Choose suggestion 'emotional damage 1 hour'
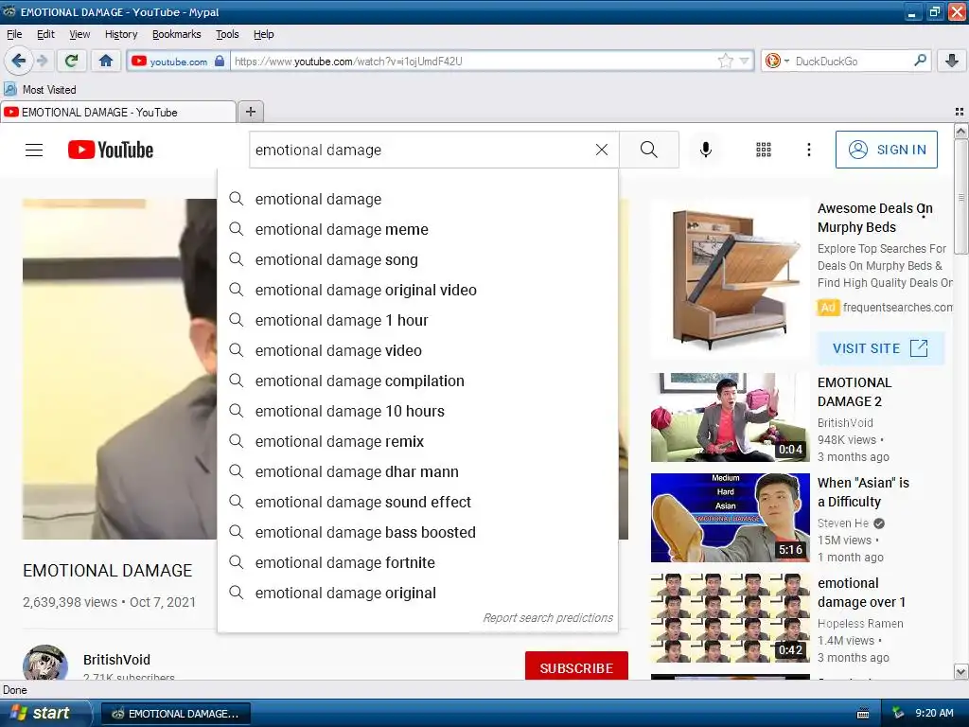Image resolution: width=969 pixels, height=727 pixels. (x=417, y=320)
